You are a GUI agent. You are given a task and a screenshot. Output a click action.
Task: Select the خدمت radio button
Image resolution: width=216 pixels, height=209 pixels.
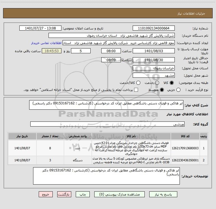(x=157, y=83)
